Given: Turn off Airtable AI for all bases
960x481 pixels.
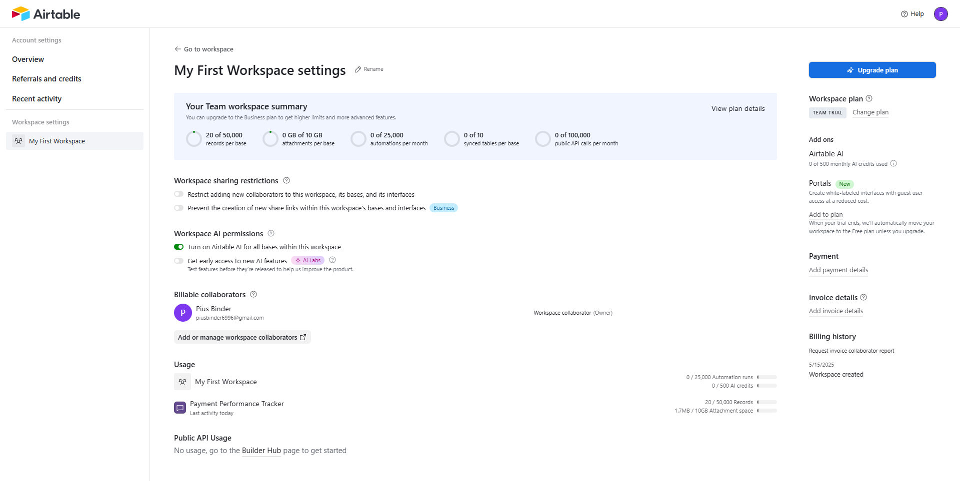Looking at the screenshot, I should (x=178, y=247).
